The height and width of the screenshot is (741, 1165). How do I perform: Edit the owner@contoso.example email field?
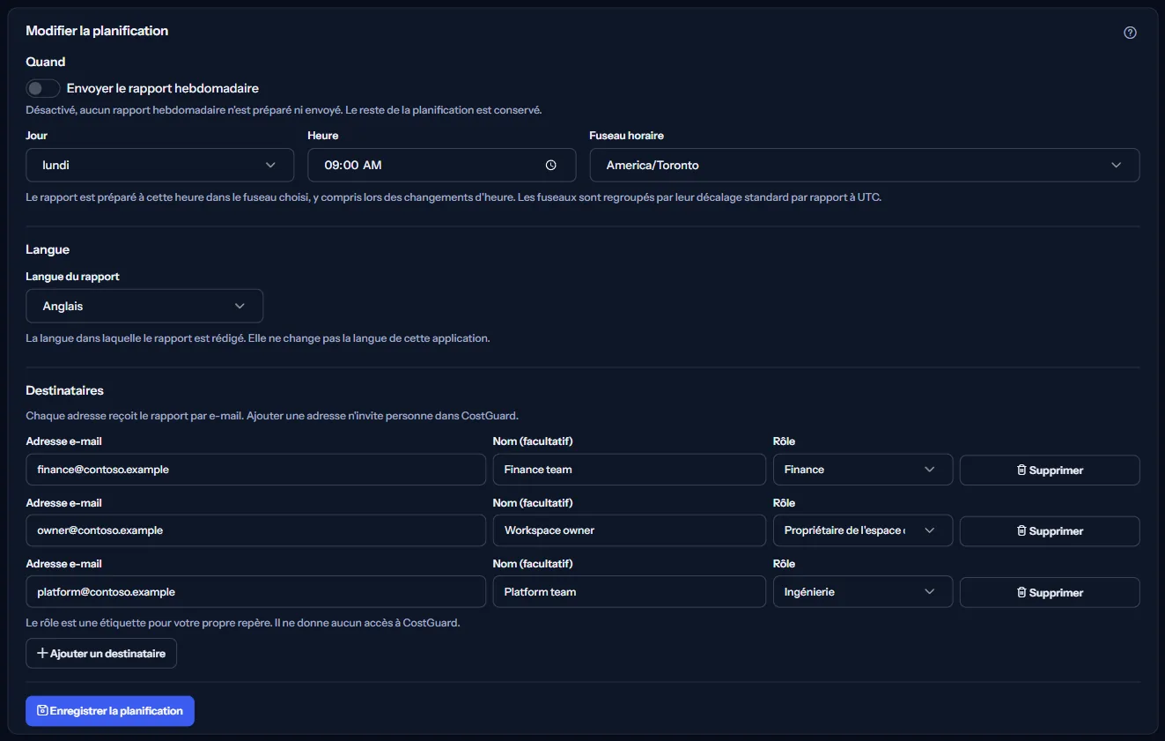pos(255,530)
